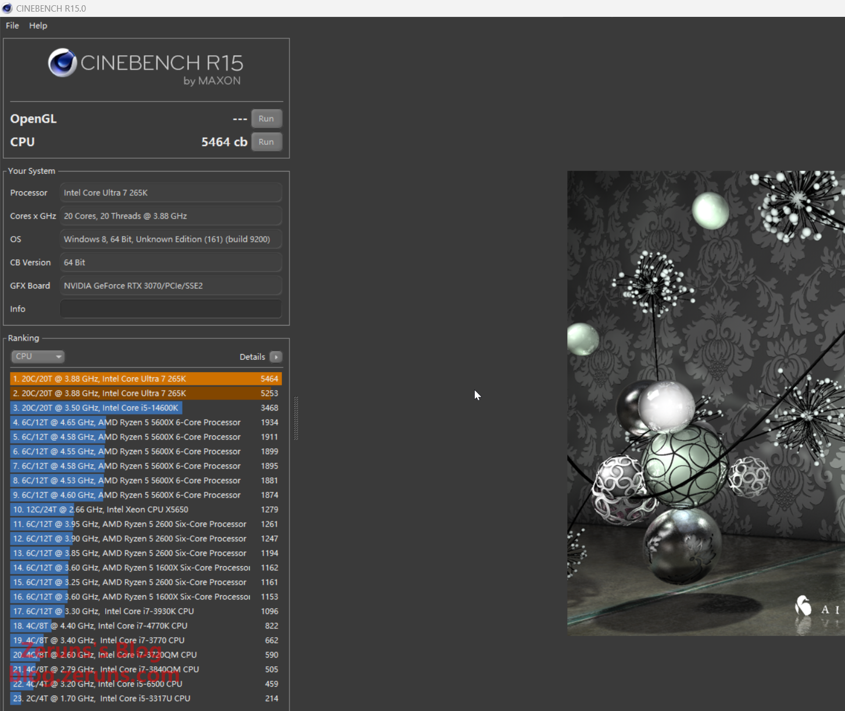Select the Intel Core i7-3930K row

[x=146, y=611]
